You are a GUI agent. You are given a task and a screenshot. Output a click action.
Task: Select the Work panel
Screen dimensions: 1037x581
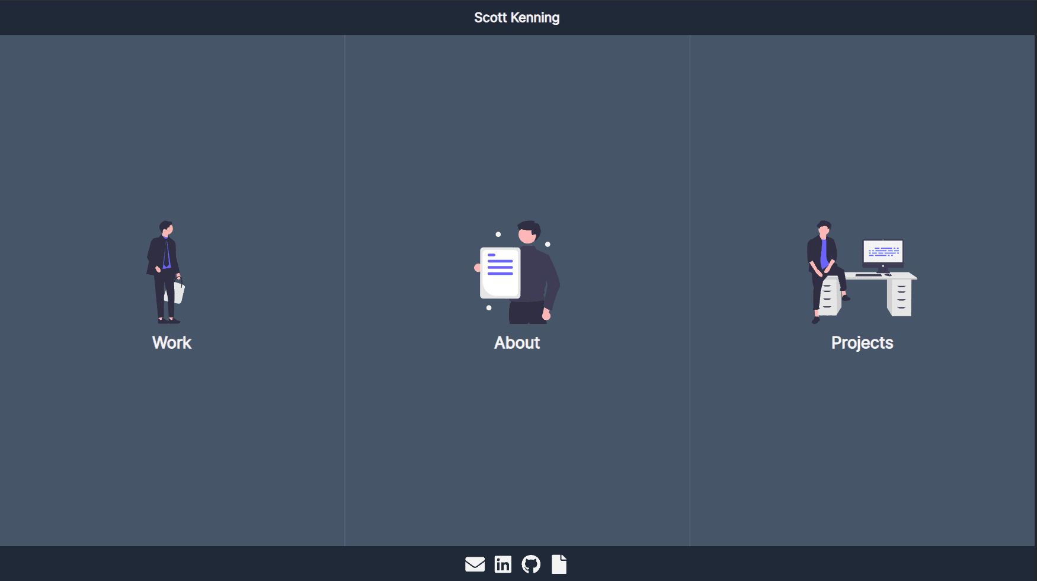tap(171, 290)
